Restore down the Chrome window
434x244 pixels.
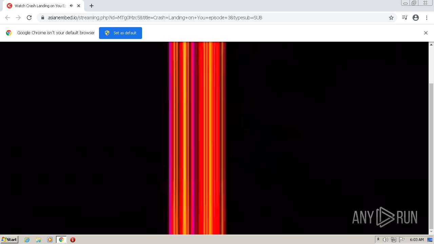414,3
